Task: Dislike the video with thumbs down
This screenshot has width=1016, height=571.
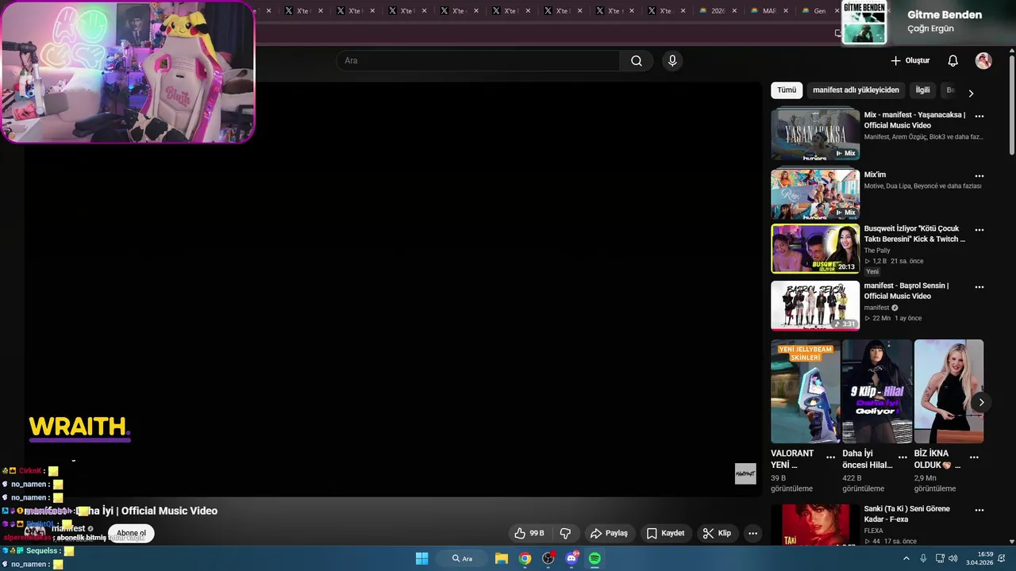Action: (x=566, y=534)
